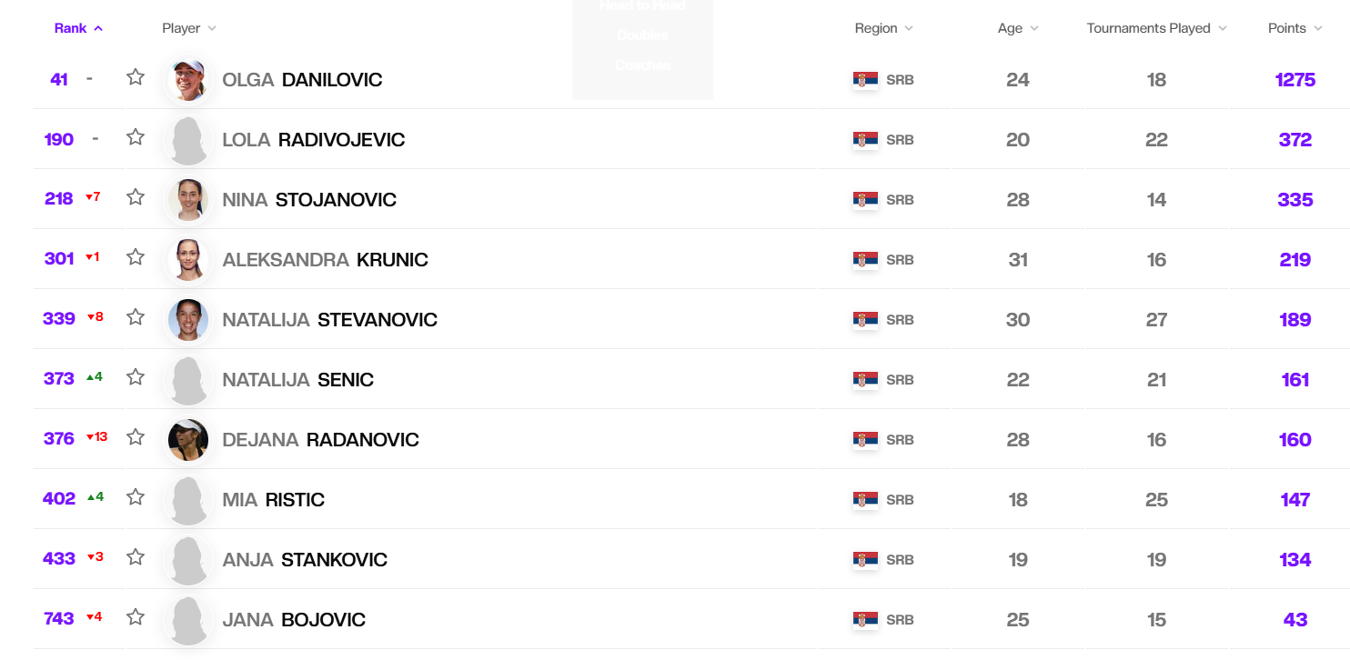Star Nina Stojanovic as favorite

pos(136,197)
